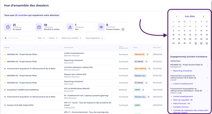This screenshot has height=114, width=212.
Task: Collapse ESKER financement acquisition group chevron
Action: point(207,78)
